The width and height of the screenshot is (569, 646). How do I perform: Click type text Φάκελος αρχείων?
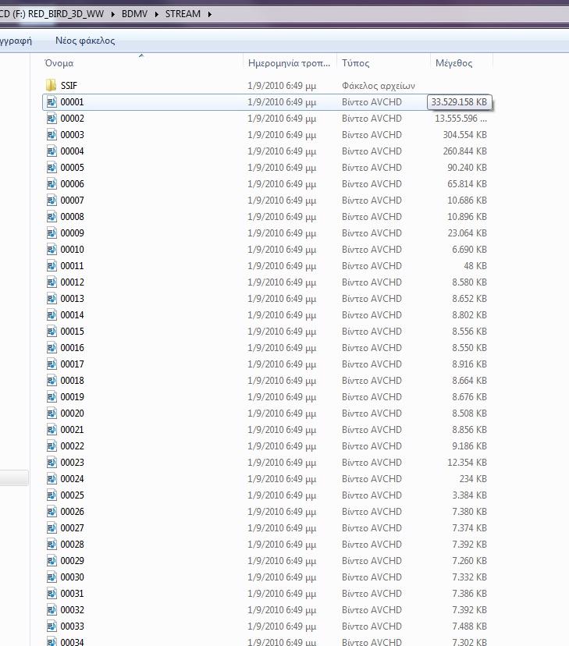379,86
